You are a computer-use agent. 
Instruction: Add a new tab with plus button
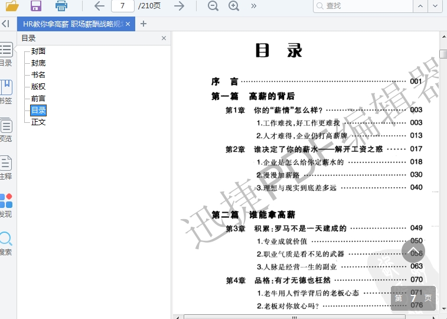[x=143, y=24]
